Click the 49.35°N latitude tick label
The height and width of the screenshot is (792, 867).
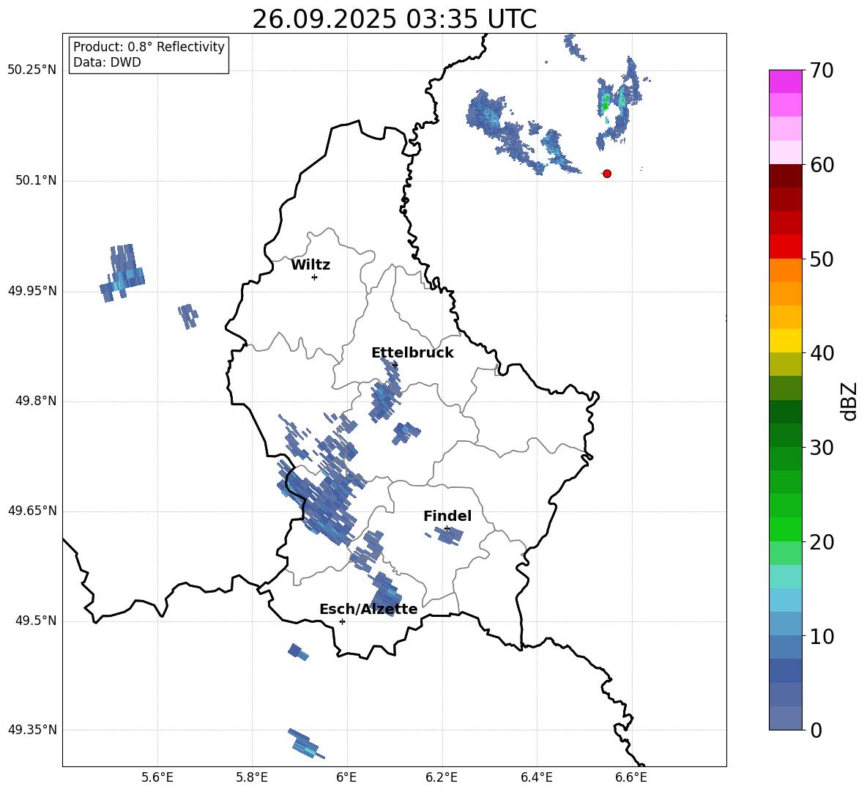32,730
